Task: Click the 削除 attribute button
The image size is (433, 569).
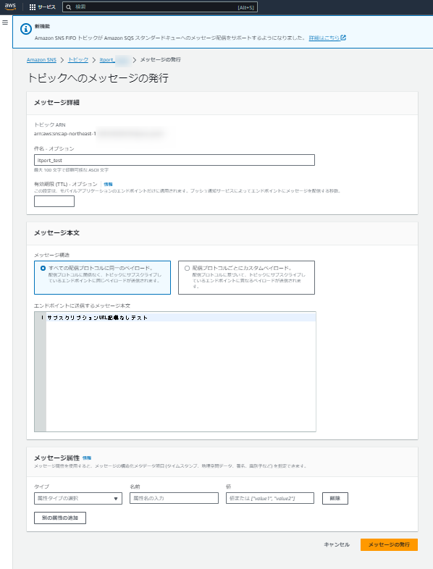Action: tap(335, 498)
